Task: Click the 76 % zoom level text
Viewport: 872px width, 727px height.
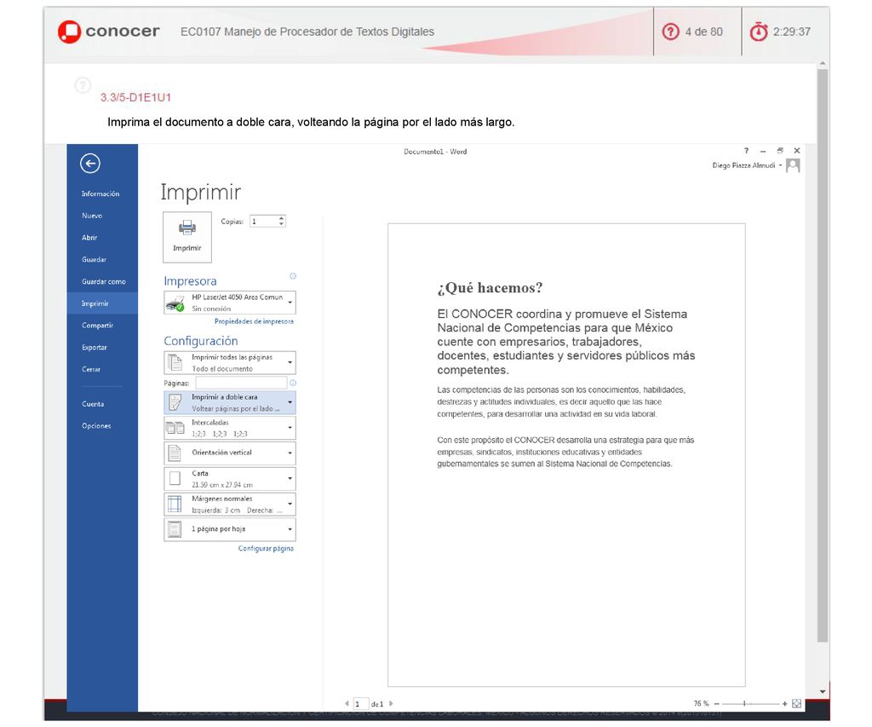Action: click(x=701, y=704)
